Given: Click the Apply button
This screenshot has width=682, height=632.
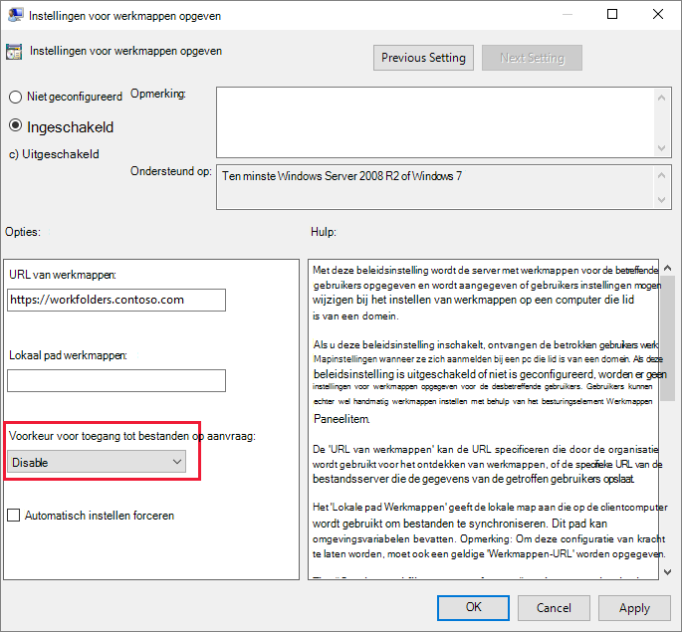Looking at the screenshot, I should pos(634,607).
